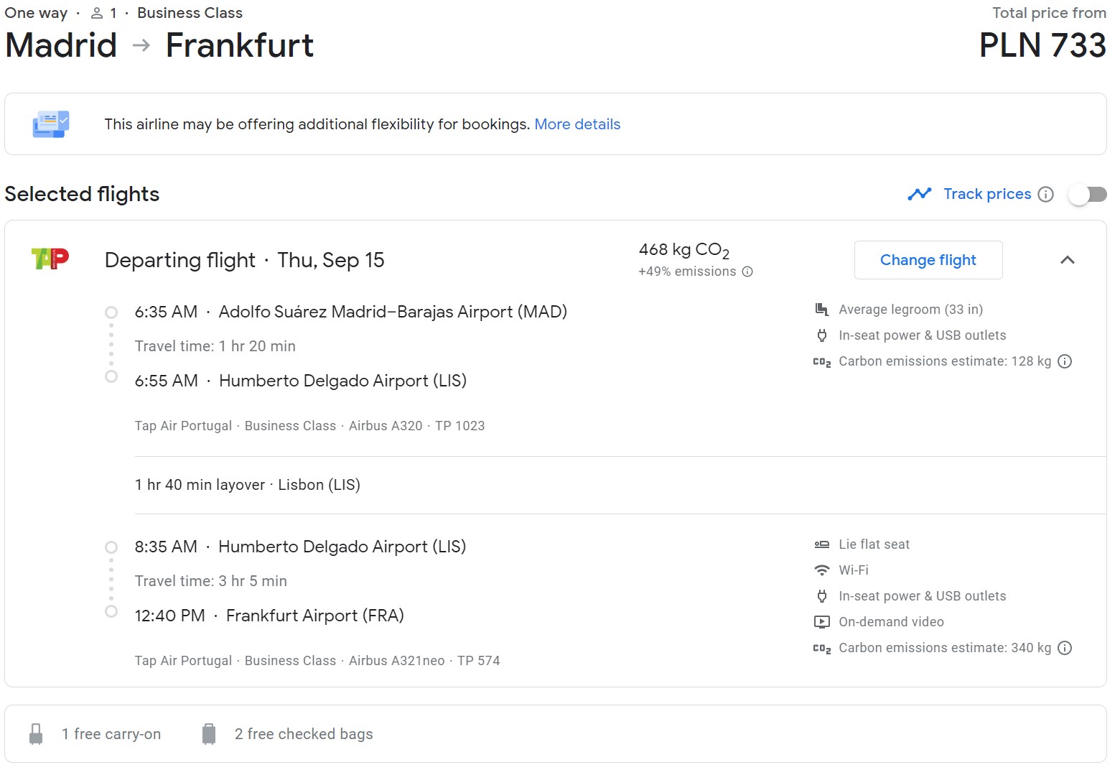Click the Wi-Fi amenity icon
Image resolution: width=1120 pixels, height=770 pixels.
tap(822, 570)
